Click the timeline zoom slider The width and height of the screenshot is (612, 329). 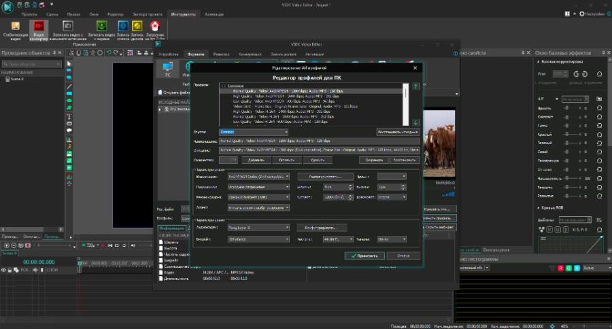pos(54,245)
